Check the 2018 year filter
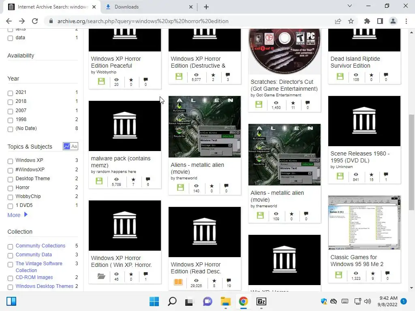This screenshot has width=415, height=311. point(10,102)
